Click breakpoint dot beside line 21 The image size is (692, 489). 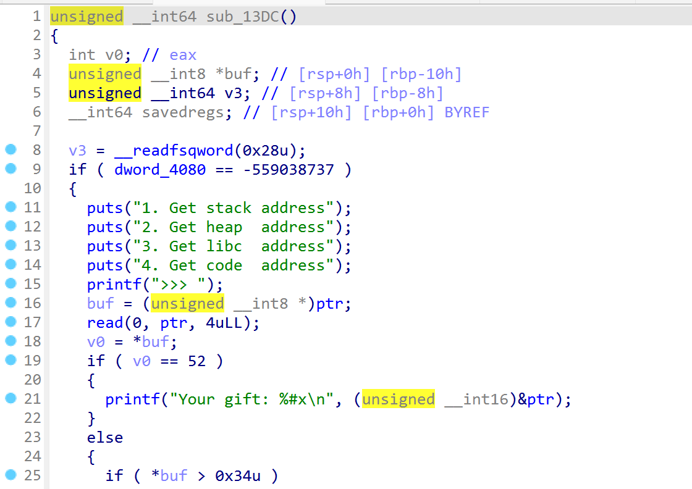pos(11,398)
